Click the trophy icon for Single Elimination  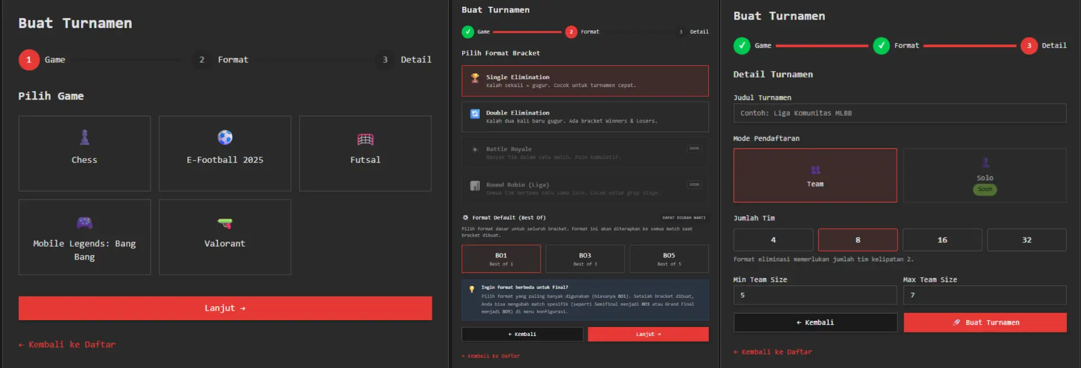coord(475,78)
